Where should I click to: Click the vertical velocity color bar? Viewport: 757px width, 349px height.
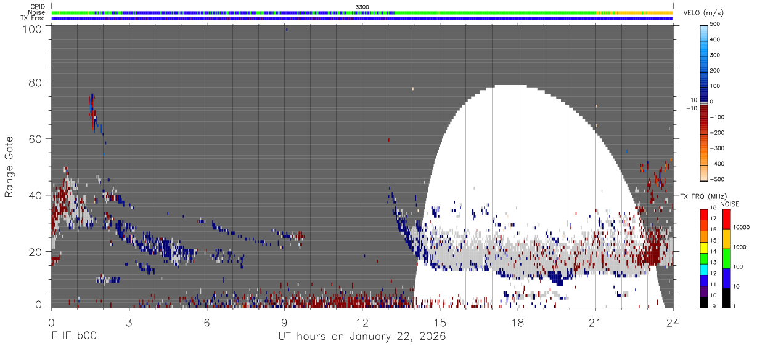[x=703, y=102]
